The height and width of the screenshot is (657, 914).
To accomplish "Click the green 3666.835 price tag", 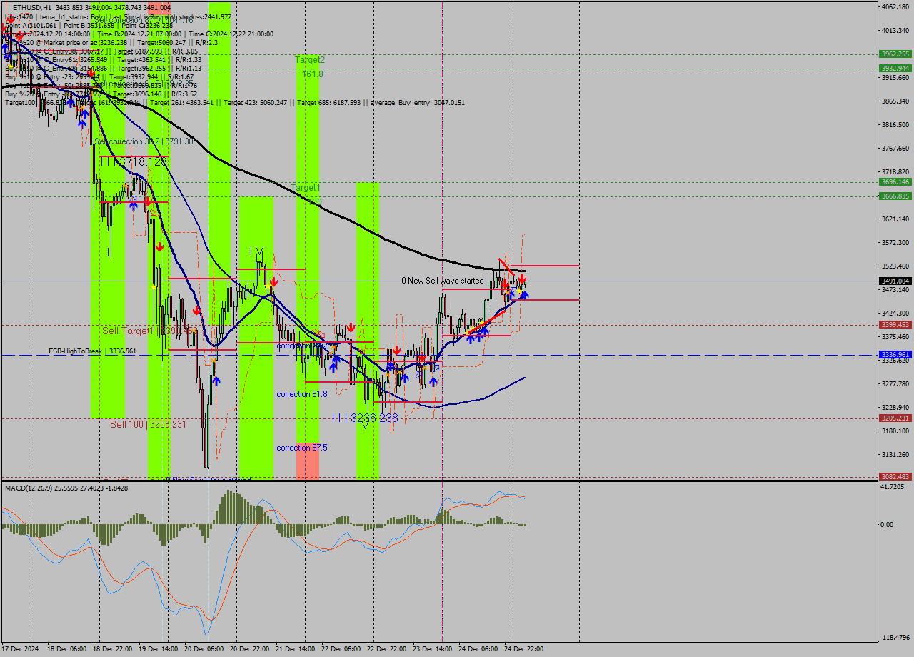I will [895, 196].
